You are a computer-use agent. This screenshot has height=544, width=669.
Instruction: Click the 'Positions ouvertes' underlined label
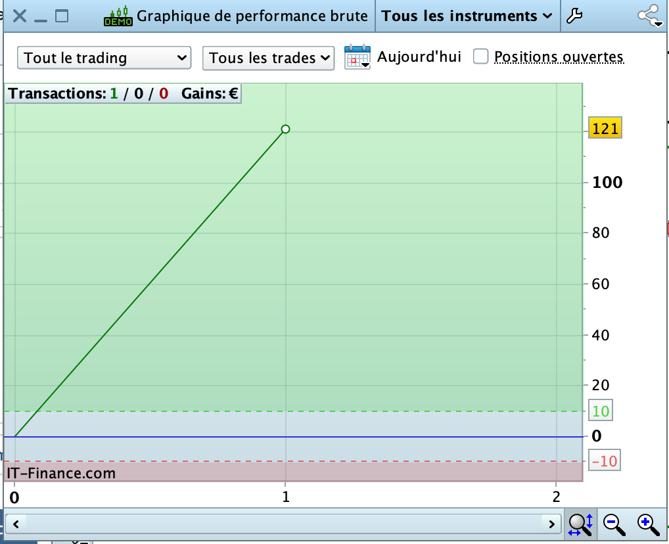point(559,57)
